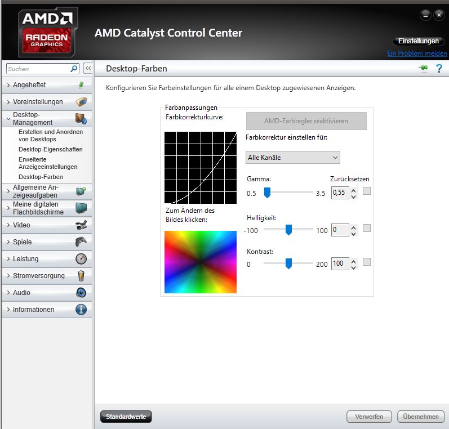
Task: Decrease Kontrast value with down arrow
Action: (x=354, y=267)
